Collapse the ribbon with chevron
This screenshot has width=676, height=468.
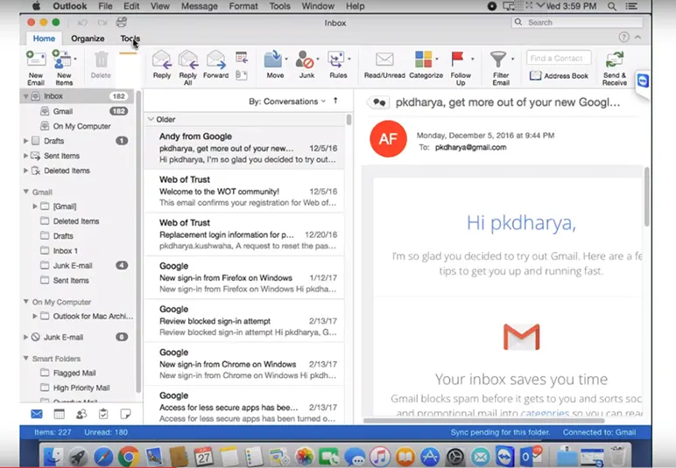pyautogui.click(x=638, y=38)
